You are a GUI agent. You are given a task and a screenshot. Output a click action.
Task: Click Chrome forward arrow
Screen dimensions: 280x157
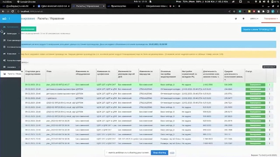[8, 11]
